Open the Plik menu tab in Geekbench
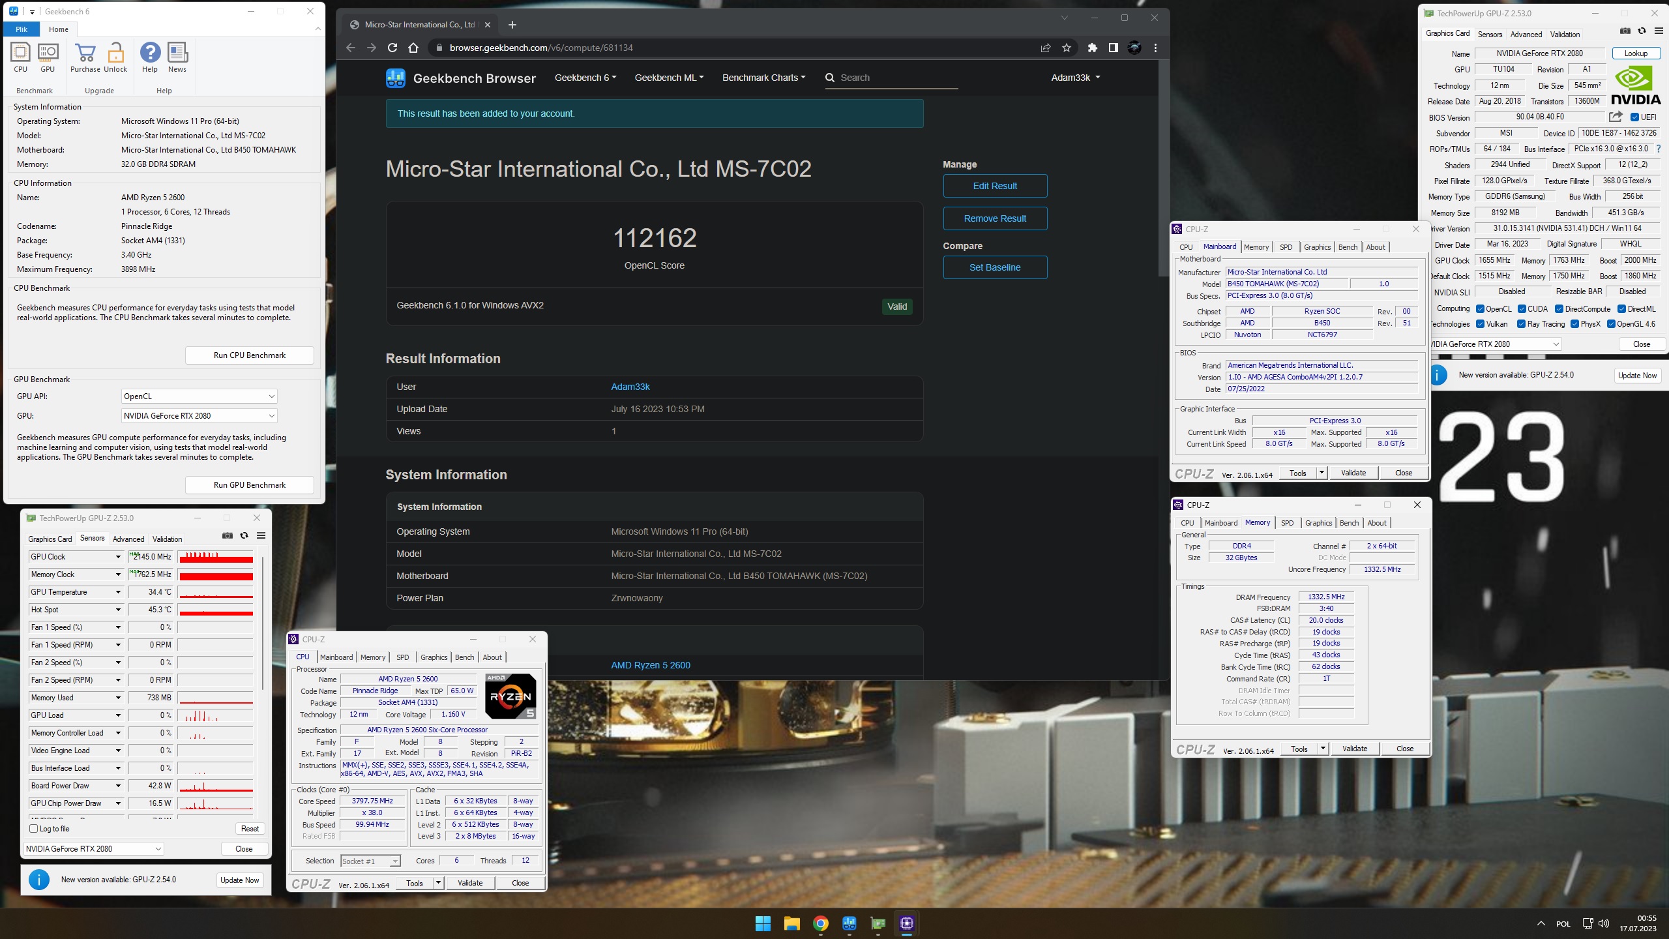1669x939 pixels. (22, 29)
